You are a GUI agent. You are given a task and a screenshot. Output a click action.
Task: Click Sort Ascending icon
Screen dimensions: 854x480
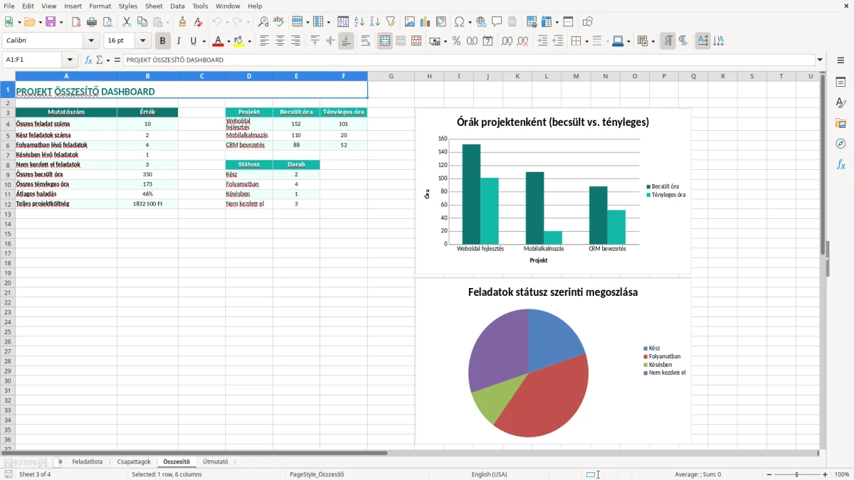(x=359, y=22)
